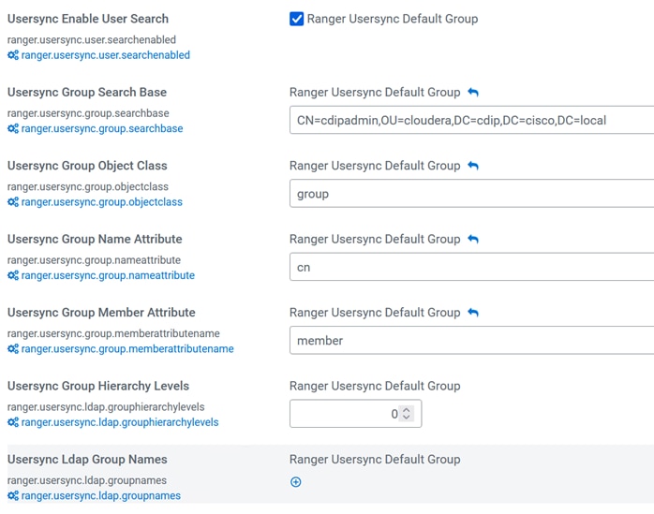Focus the Group Search Base input field
The width and height of the screenshot is (654, 514).
point(471,120)
